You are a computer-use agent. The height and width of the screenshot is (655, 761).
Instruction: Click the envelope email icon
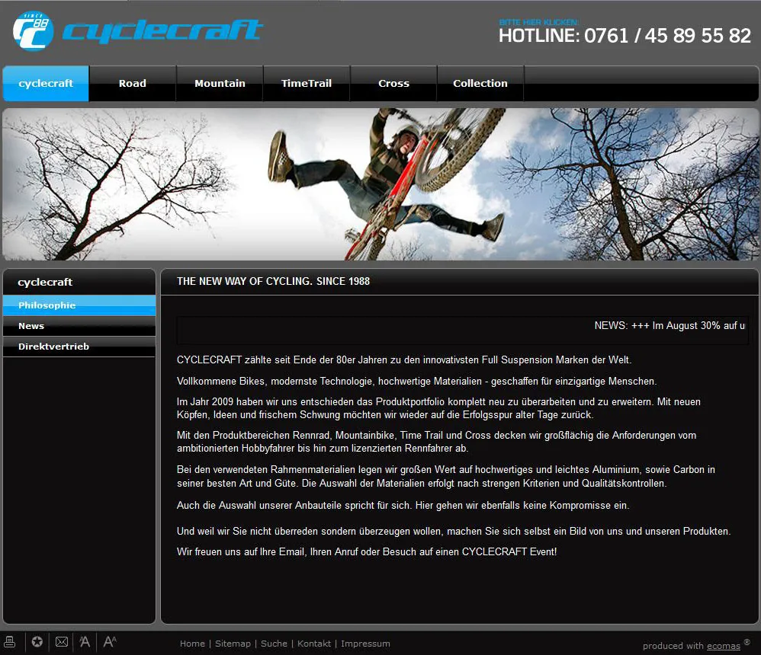(x=62, y=642)
